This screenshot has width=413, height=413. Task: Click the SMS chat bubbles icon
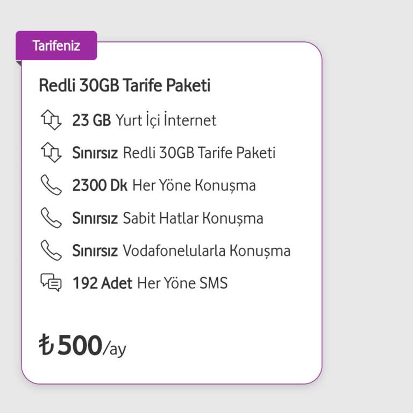point(51,283)
